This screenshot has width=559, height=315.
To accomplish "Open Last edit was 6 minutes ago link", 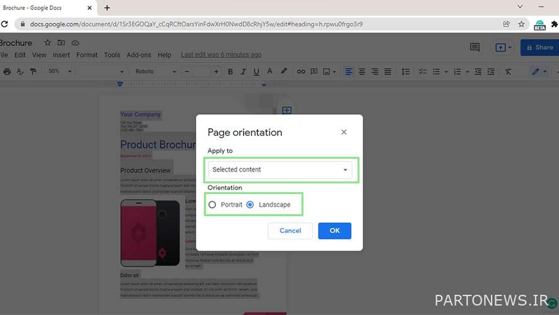I will pyautogui.click(x=221, y=55).
